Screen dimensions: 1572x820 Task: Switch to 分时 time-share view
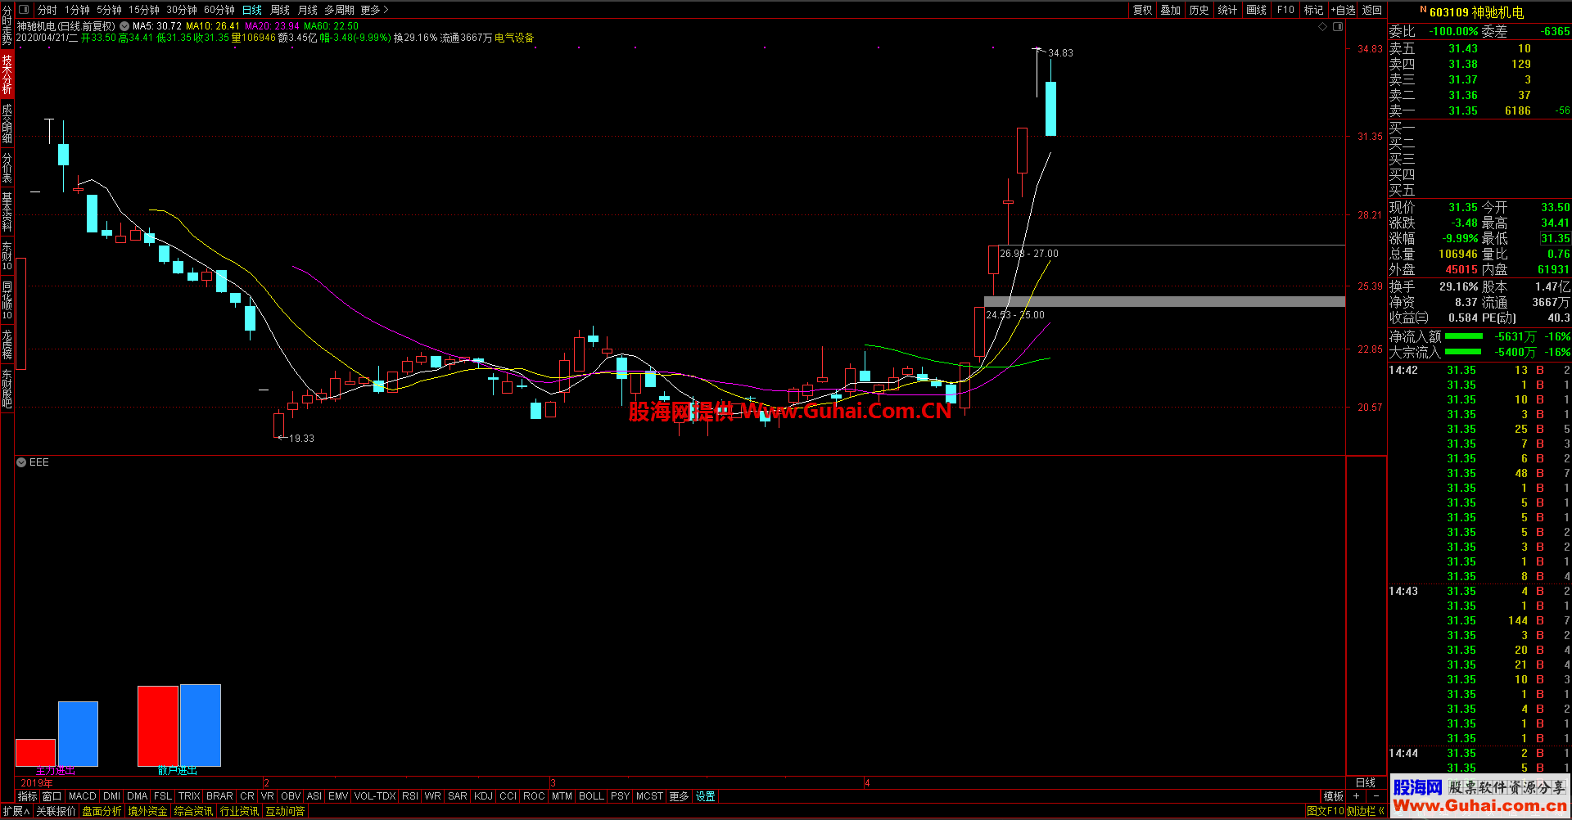47,10
